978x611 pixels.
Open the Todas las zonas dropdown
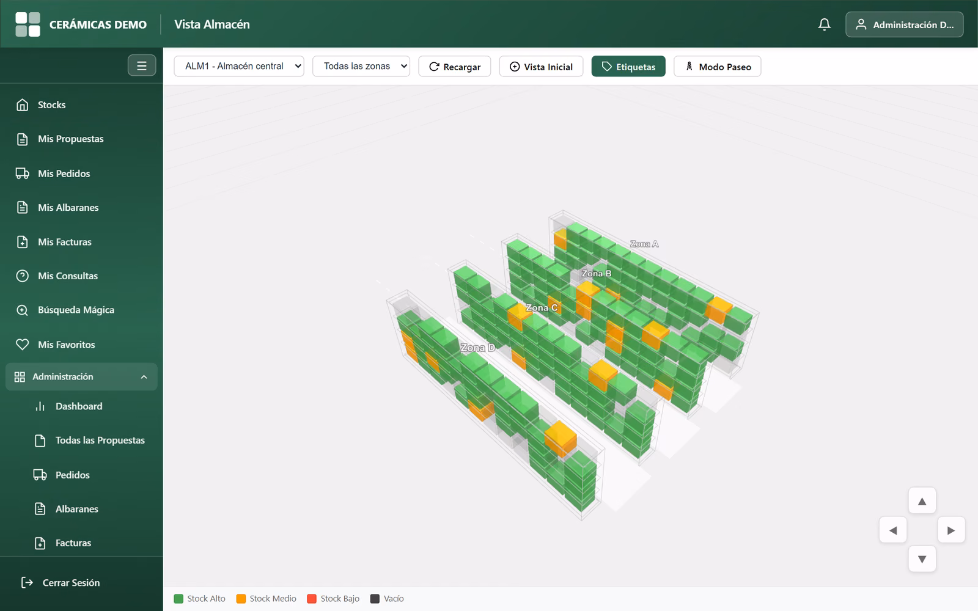point(361,66)
